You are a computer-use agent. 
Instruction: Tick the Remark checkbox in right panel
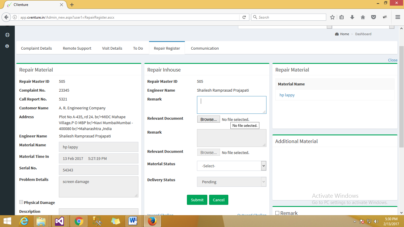pos(277,213)
